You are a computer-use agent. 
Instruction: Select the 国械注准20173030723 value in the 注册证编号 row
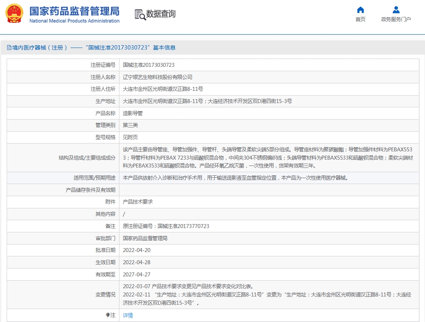pyautogui.click(x=148, y=65)
